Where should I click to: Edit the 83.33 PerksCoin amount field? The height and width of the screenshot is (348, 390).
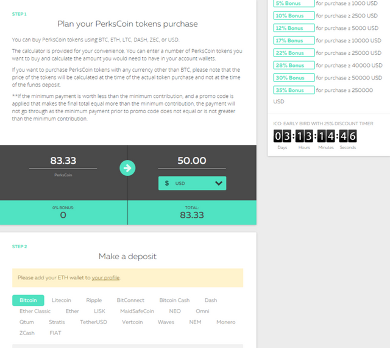tap(63, 161)
